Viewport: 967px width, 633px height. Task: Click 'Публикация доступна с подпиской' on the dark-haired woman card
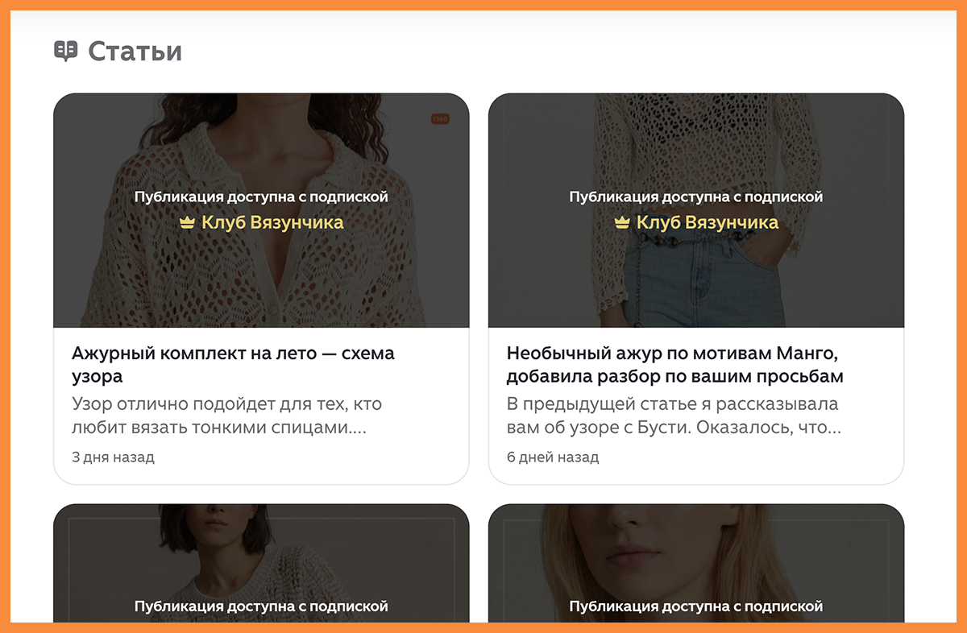tap(261, 606)
